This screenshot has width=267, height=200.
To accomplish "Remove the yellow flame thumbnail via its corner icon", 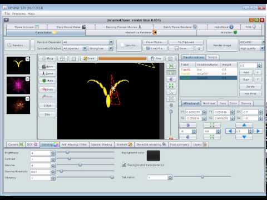I will point(27,59).
